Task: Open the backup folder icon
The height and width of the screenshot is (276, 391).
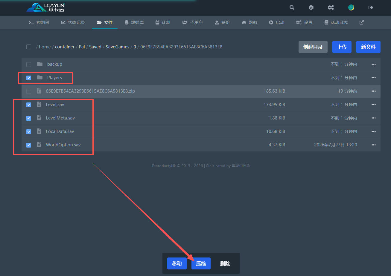Action: tap(40, 64)
